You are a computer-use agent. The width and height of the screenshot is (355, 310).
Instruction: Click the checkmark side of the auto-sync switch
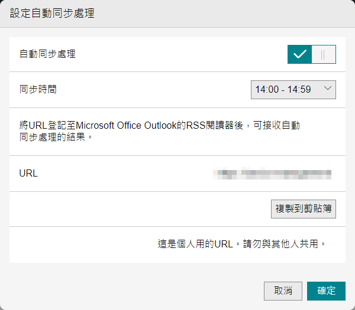click(x=300, y=54)
